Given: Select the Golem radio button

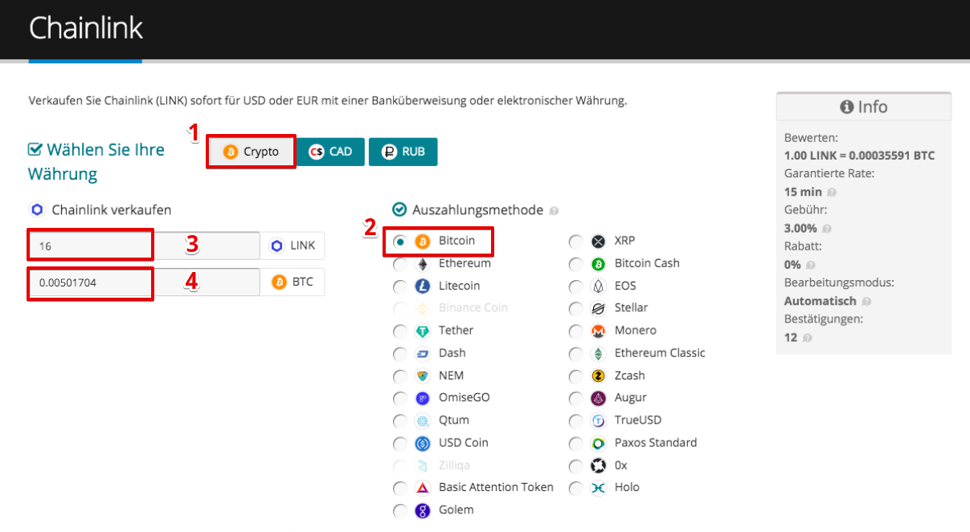Looking at the screenshot, I should point(399,510).
